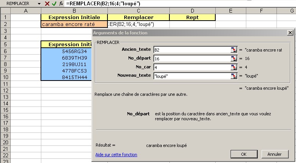Select the column A header
This screenshot has height=163, width=296.
coord(26,11)
